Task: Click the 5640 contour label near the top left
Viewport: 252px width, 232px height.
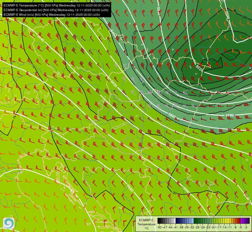Action: click(x=40, y=38)
